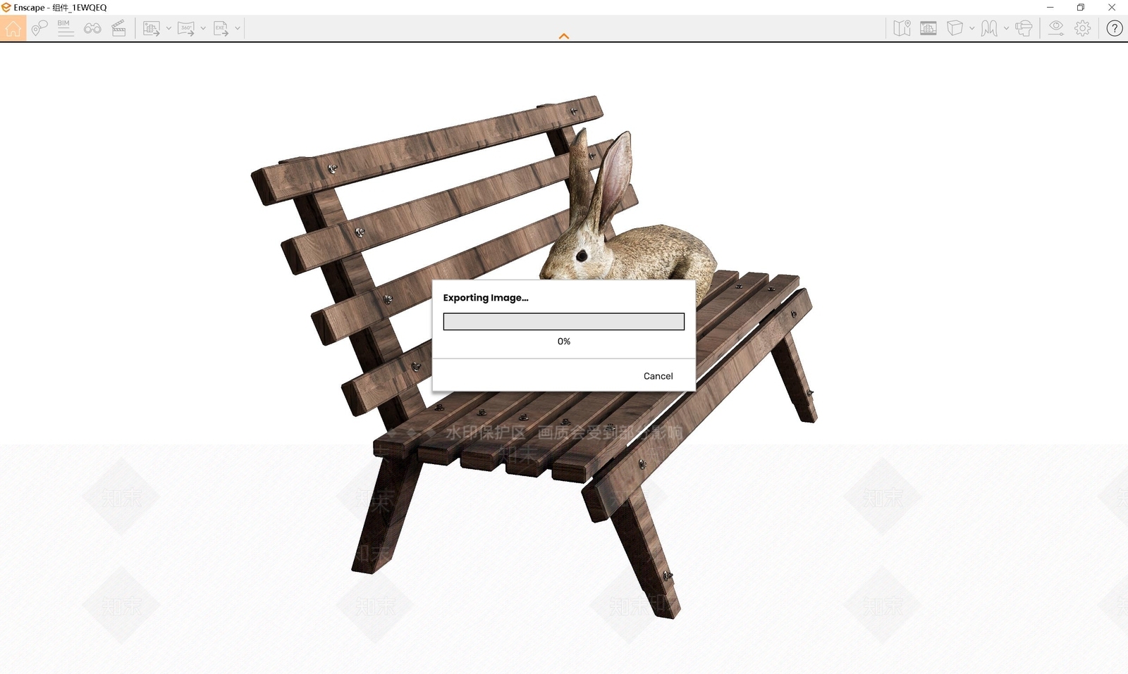
Task: Open general settings gear icon
Action: click(x=1083, y=28)
